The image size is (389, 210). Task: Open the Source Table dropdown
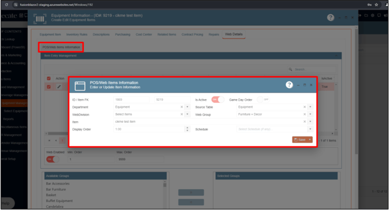[310, 107]
